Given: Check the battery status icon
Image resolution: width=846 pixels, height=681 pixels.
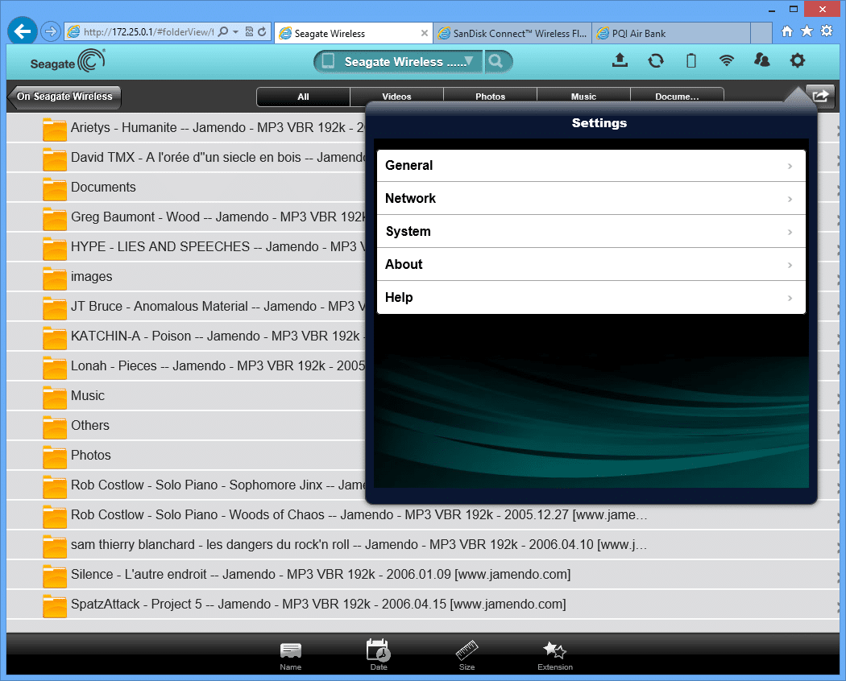Looking at the screenshot, I should (691, 61).
